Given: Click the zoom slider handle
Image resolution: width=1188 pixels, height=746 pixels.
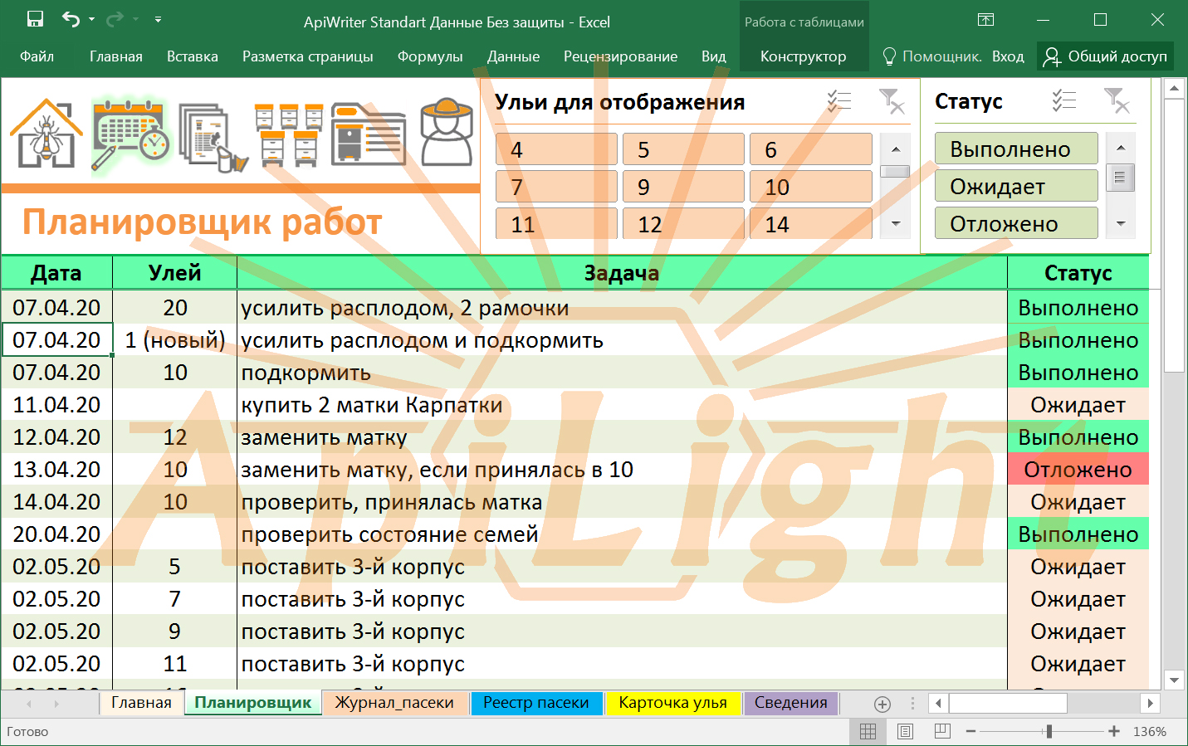Looking at the screenshot, I should (x=1049, y=731).
